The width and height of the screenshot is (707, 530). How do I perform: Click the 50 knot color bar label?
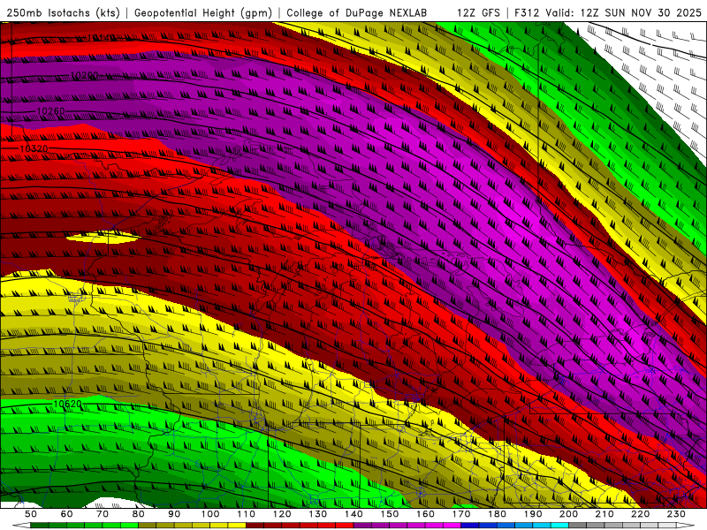[x=31, y=514]
